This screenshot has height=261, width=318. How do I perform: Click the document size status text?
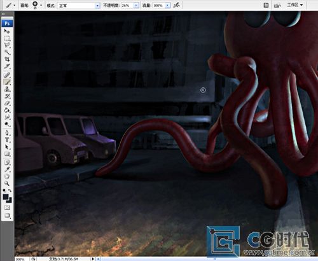[x=64, y=259]
